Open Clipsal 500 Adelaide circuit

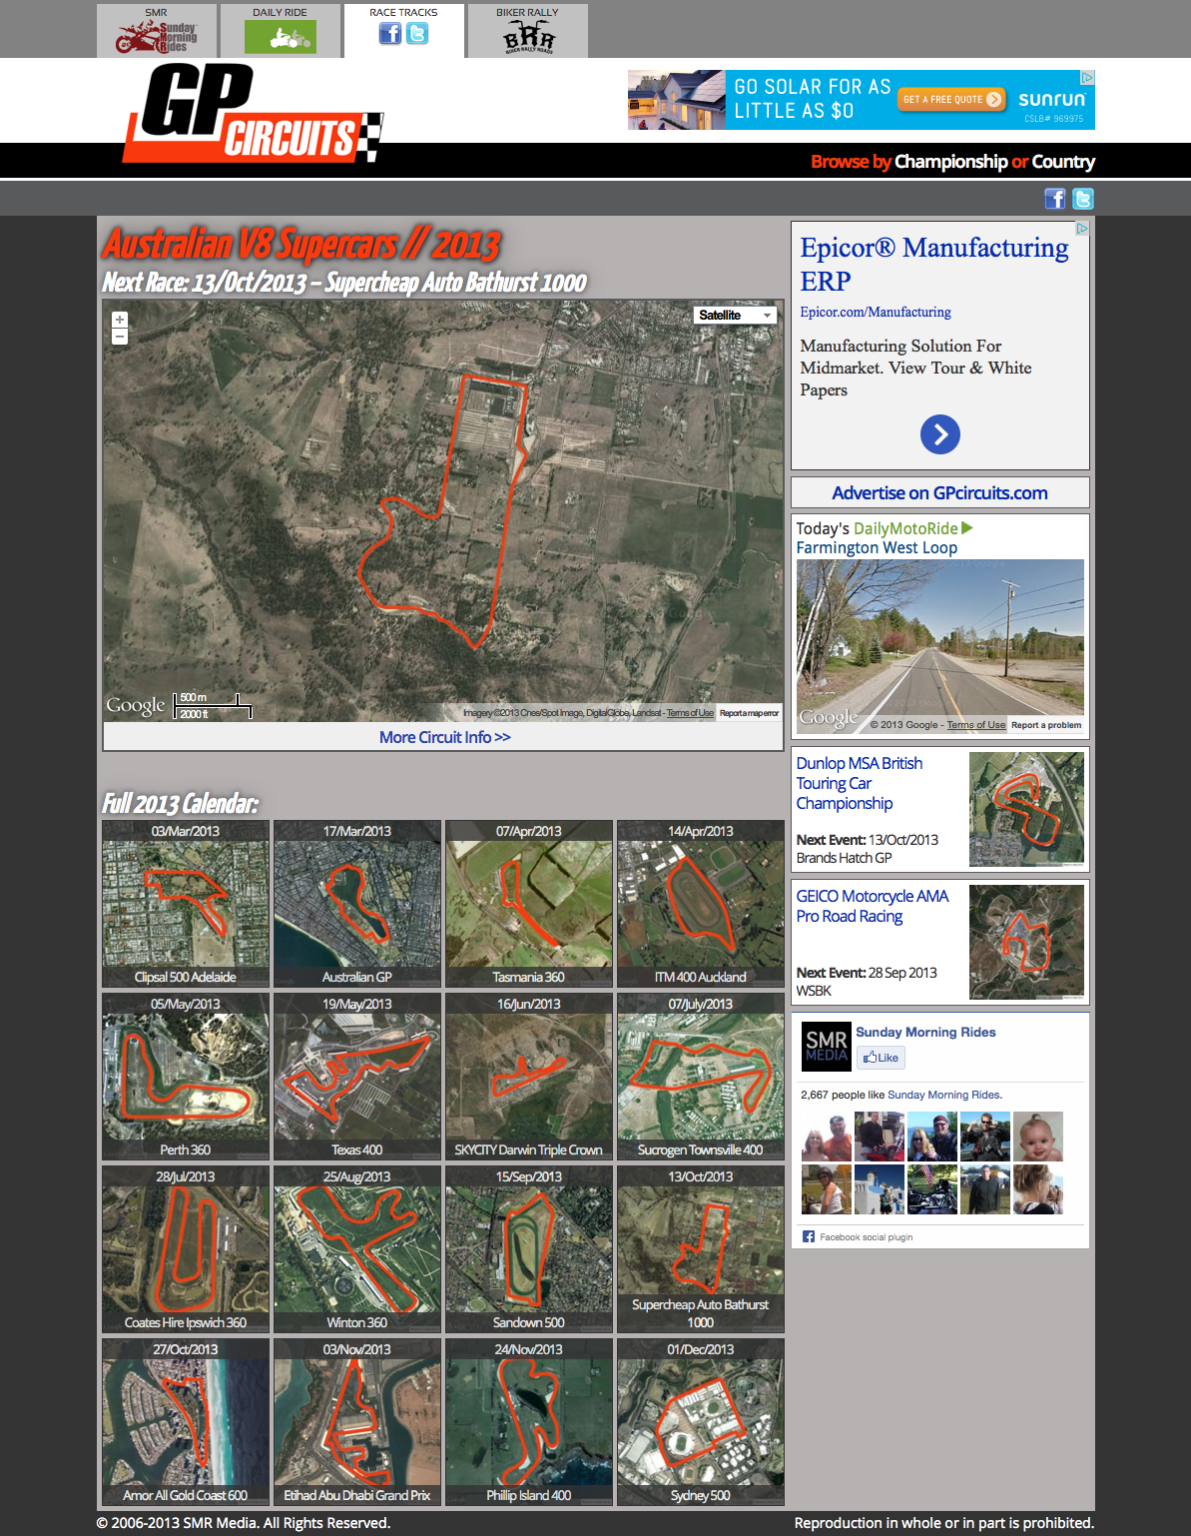(186, 904)
